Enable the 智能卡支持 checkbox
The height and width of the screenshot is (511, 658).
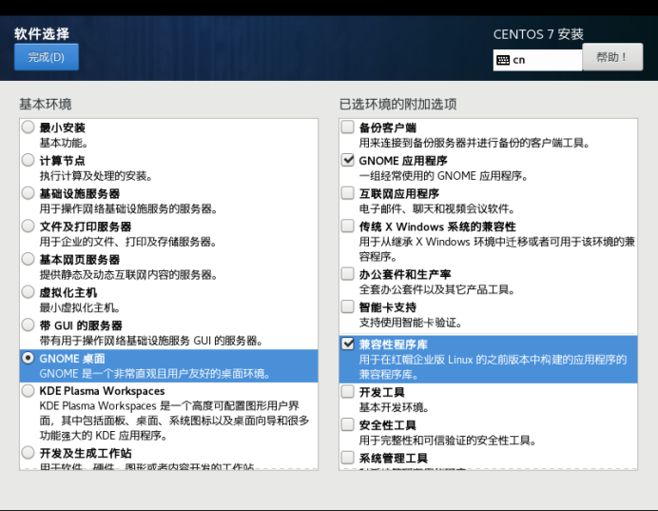tap(348, 307)
